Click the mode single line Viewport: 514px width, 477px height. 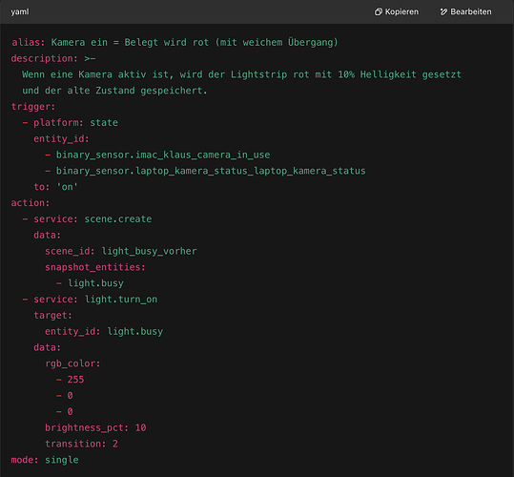pos(45,460)
